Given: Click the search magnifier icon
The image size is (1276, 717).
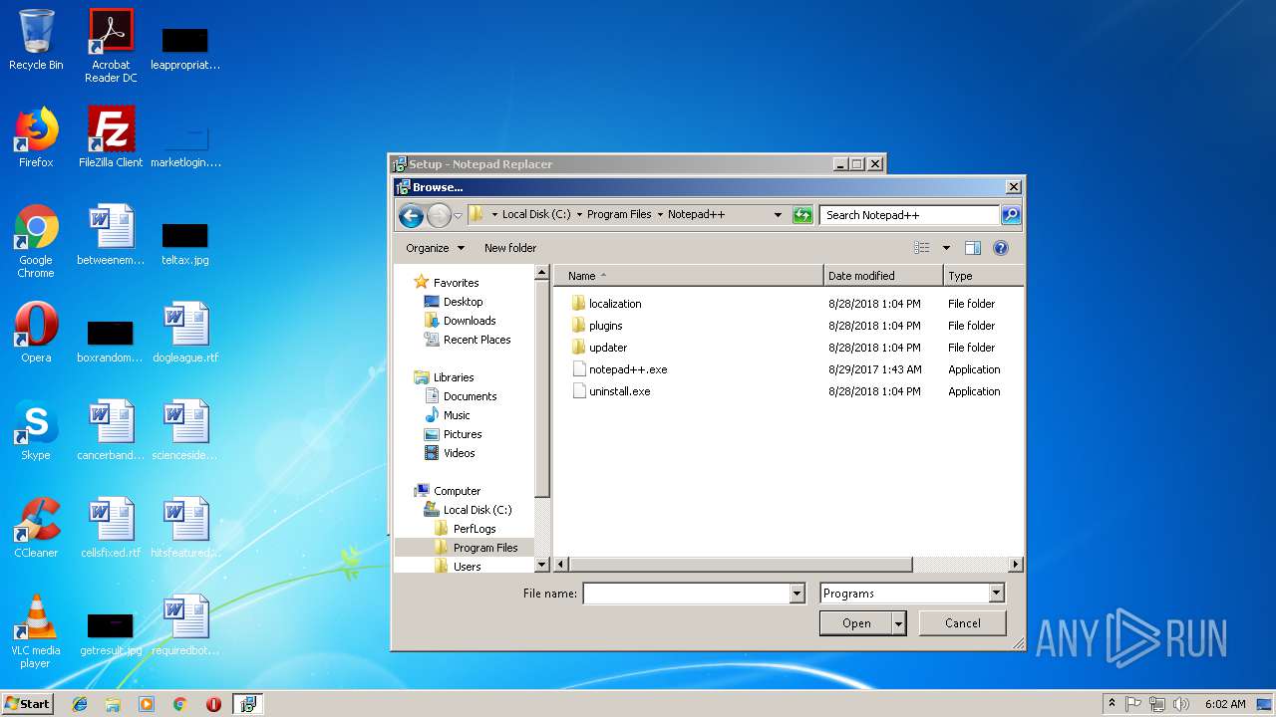Looking at the screenshot, I should [x=1010, y=215].
